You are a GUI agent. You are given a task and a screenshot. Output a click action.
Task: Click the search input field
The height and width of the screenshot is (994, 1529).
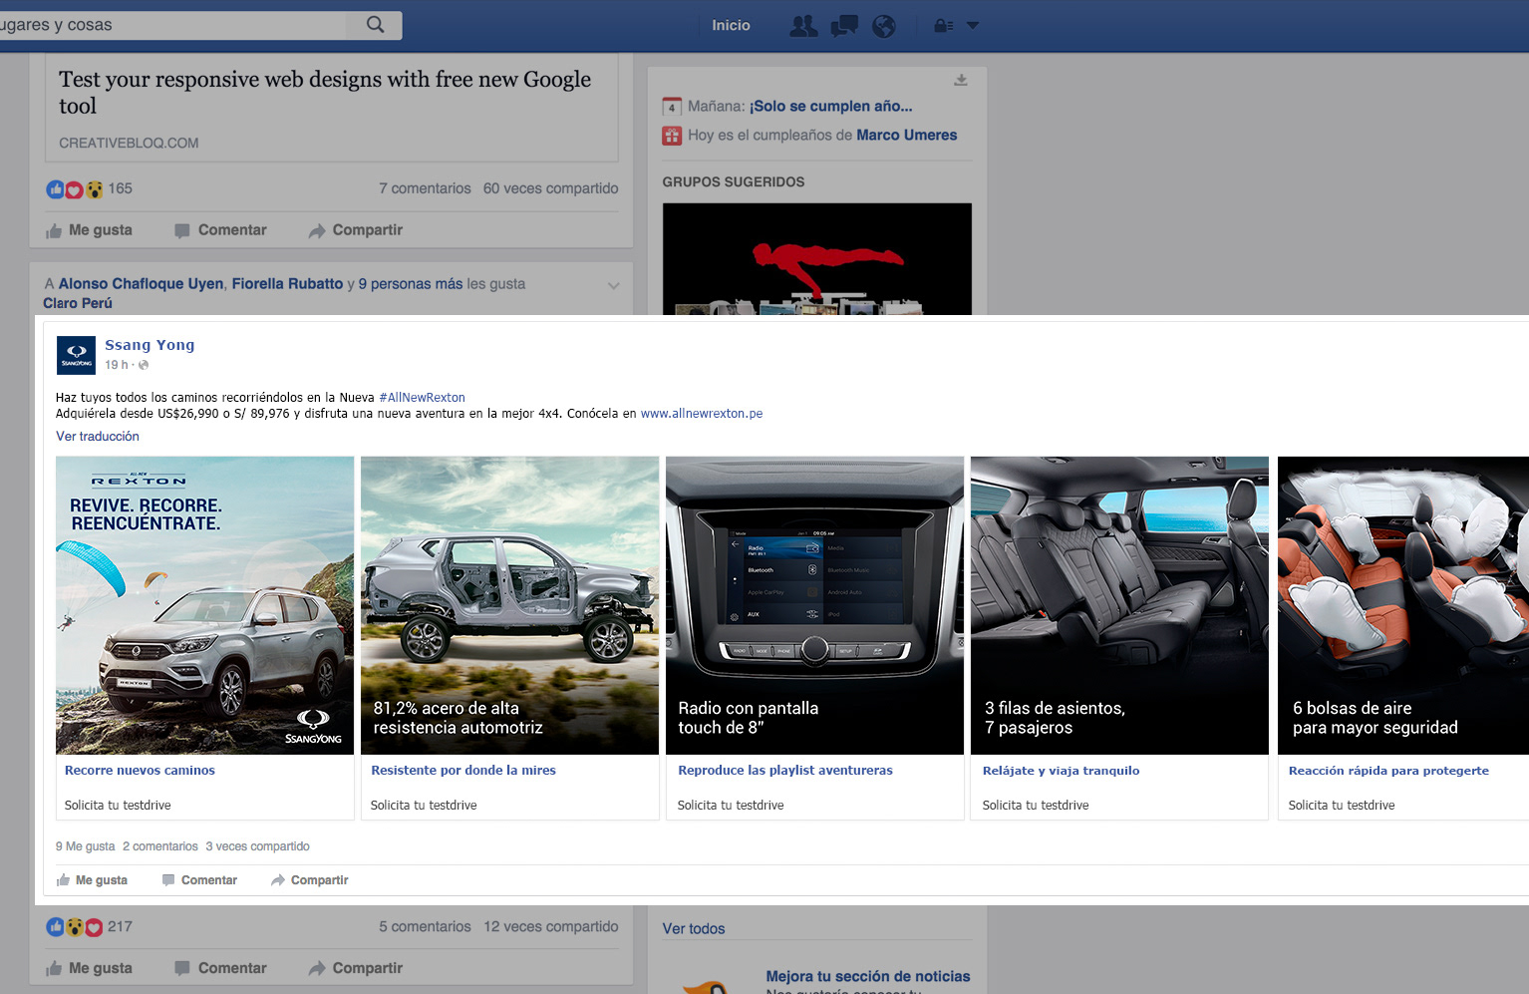click(x=172, y=25)
